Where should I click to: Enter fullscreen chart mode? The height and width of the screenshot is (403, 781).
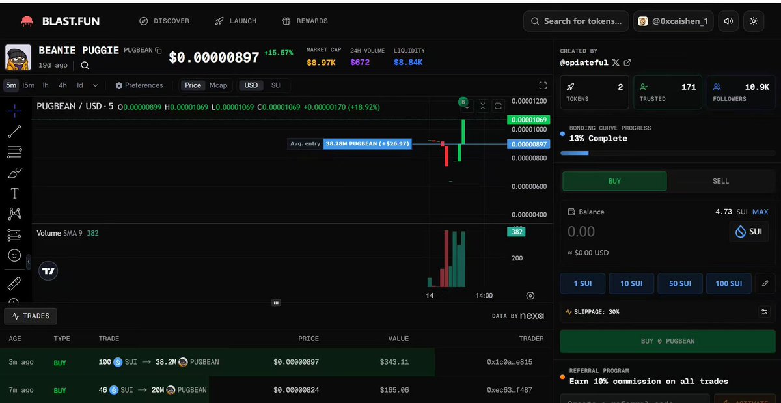click(543, 85)
